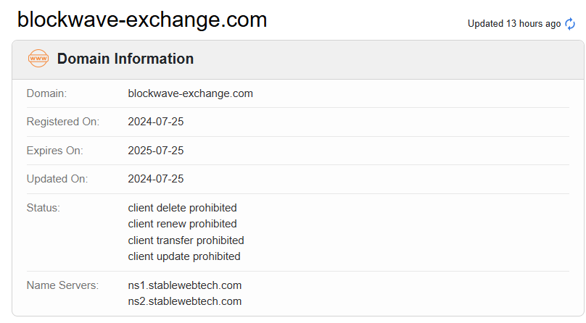
Task: Click the Registered On date value
Action: (x=156, y=122)
